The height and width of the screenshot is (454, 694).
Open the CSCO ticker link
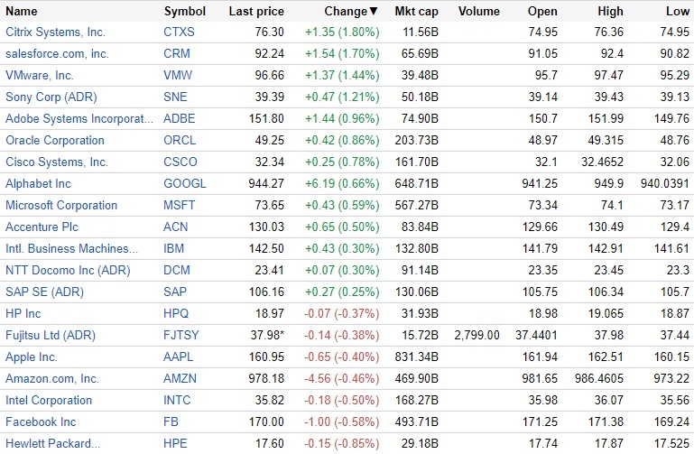[180, 162]
